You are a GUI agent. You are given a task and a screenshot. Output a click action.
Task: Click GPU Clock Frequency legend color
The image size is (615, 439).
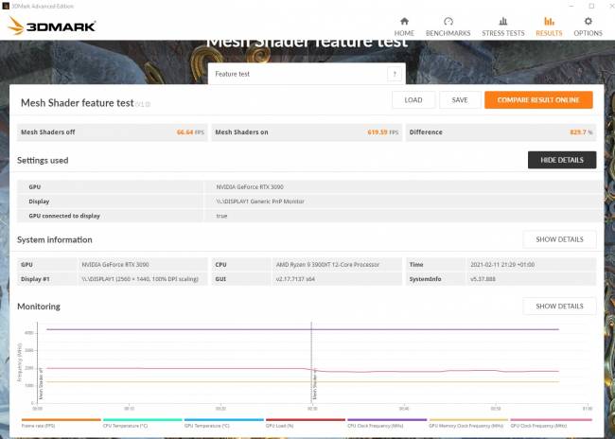pyautogui.click(x=550, y=420)
